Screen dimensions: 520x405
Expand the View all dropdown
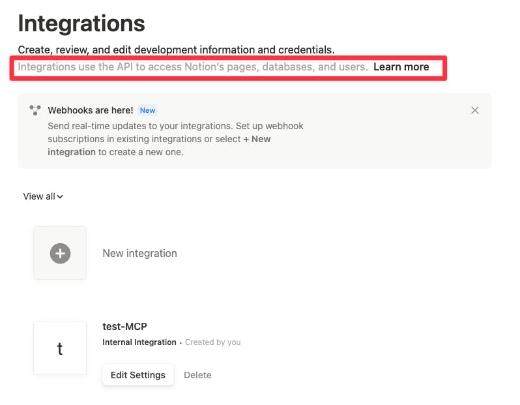click(43, 196)
